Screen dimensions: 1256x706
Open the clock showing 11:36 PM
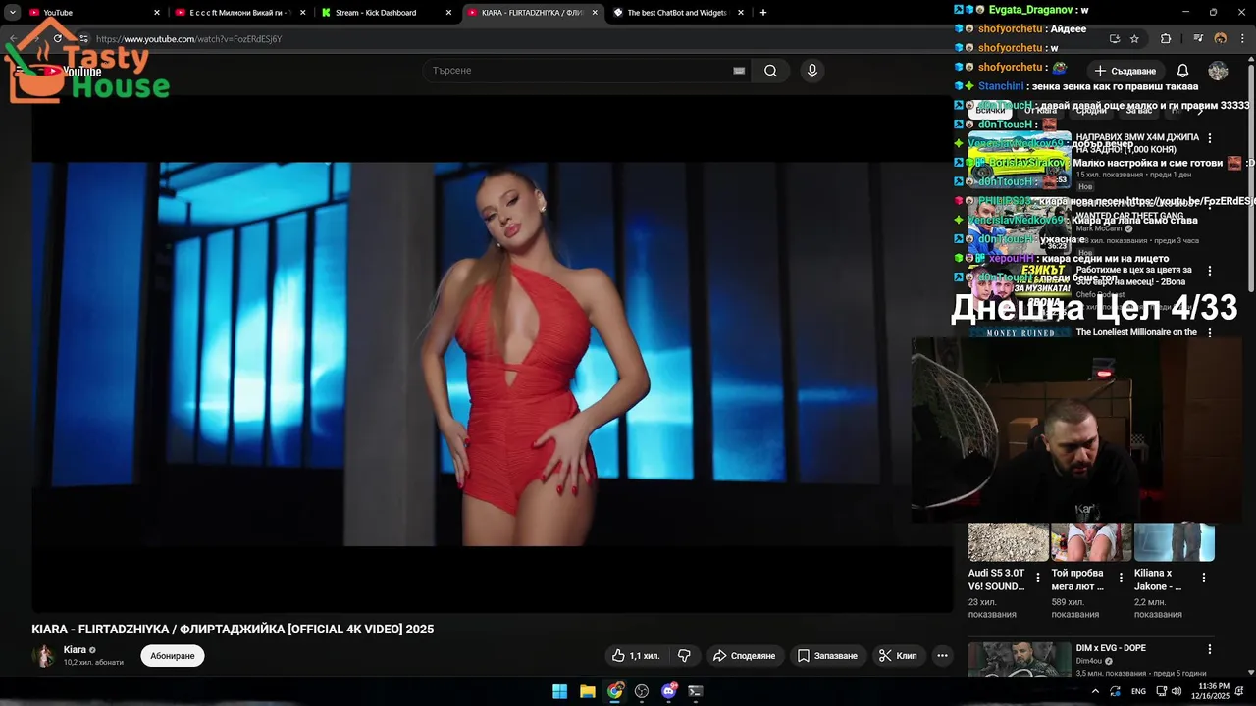(x=1211, y=691)
